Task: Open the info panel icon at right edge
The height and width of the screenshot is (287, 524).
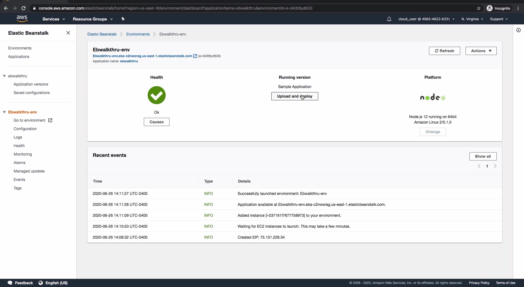Action: (518, 30)
